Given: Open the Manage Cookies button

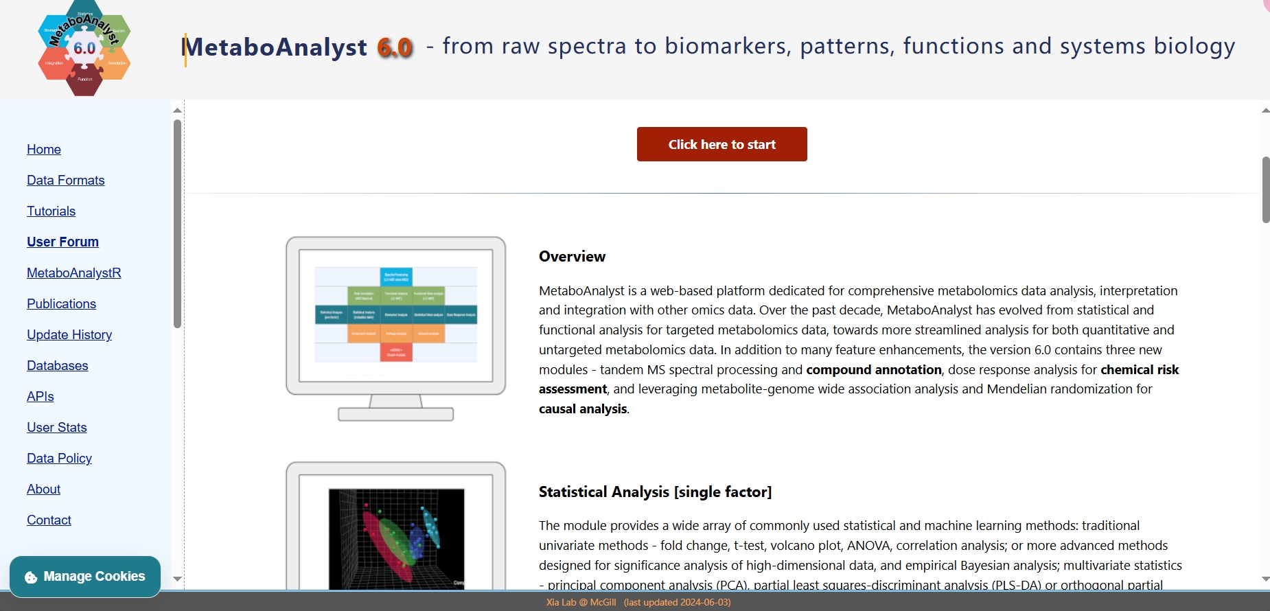Looking at the screenshot, I should (85, 577).
